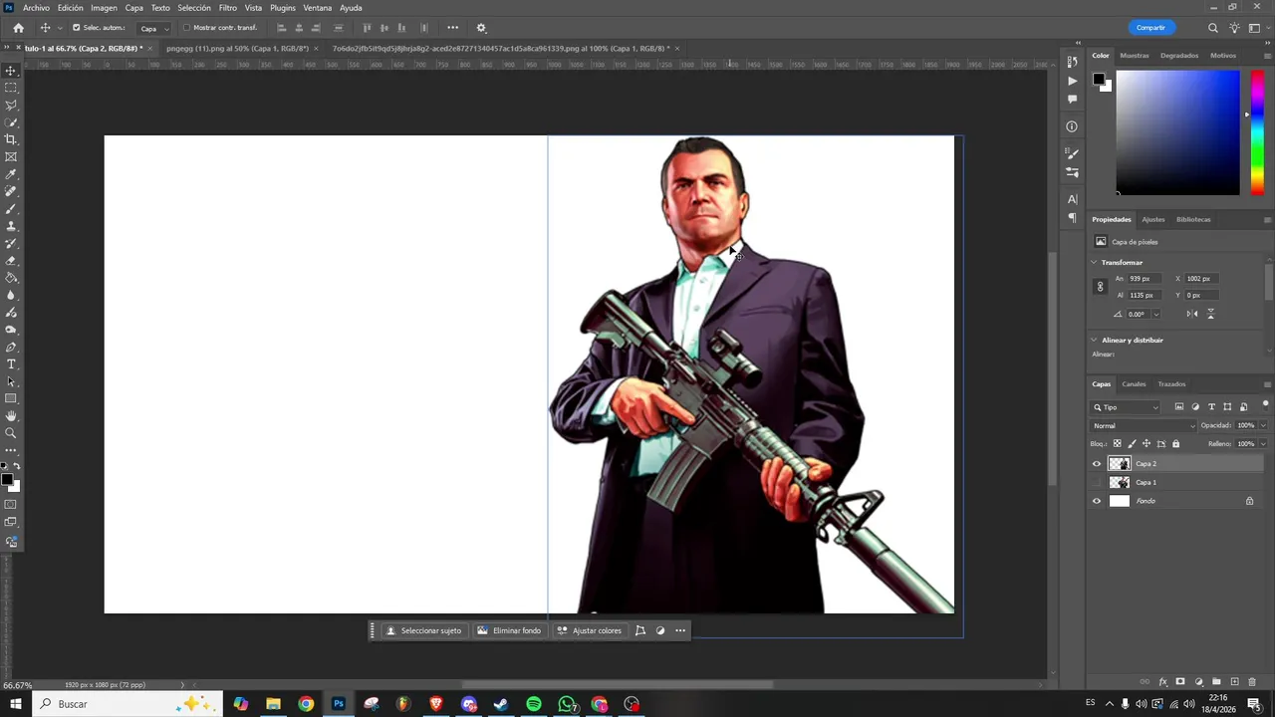Image resolution: width=1275 pixels, height=717 pixels.
Task: Open the Relleno percentage dropdown
Action: (x=1263, y=444)
